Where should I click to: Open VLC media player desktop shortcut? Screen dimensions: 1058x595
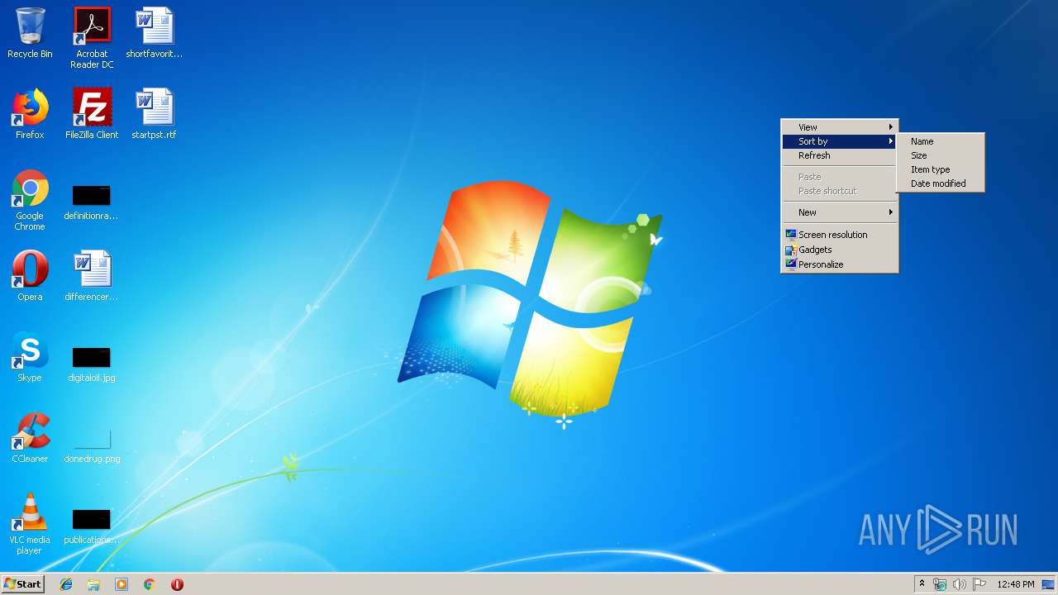click(x=30, y=524)
